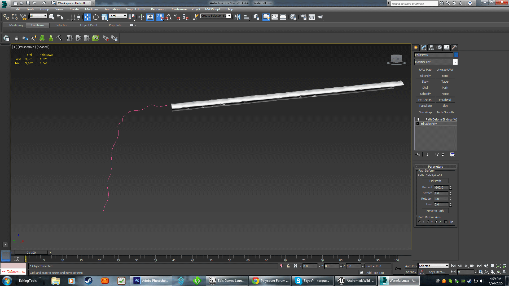Screen dimensions: 509x286
Task: Open the ribbon options dropdown arrow
Action: (135, 25)
